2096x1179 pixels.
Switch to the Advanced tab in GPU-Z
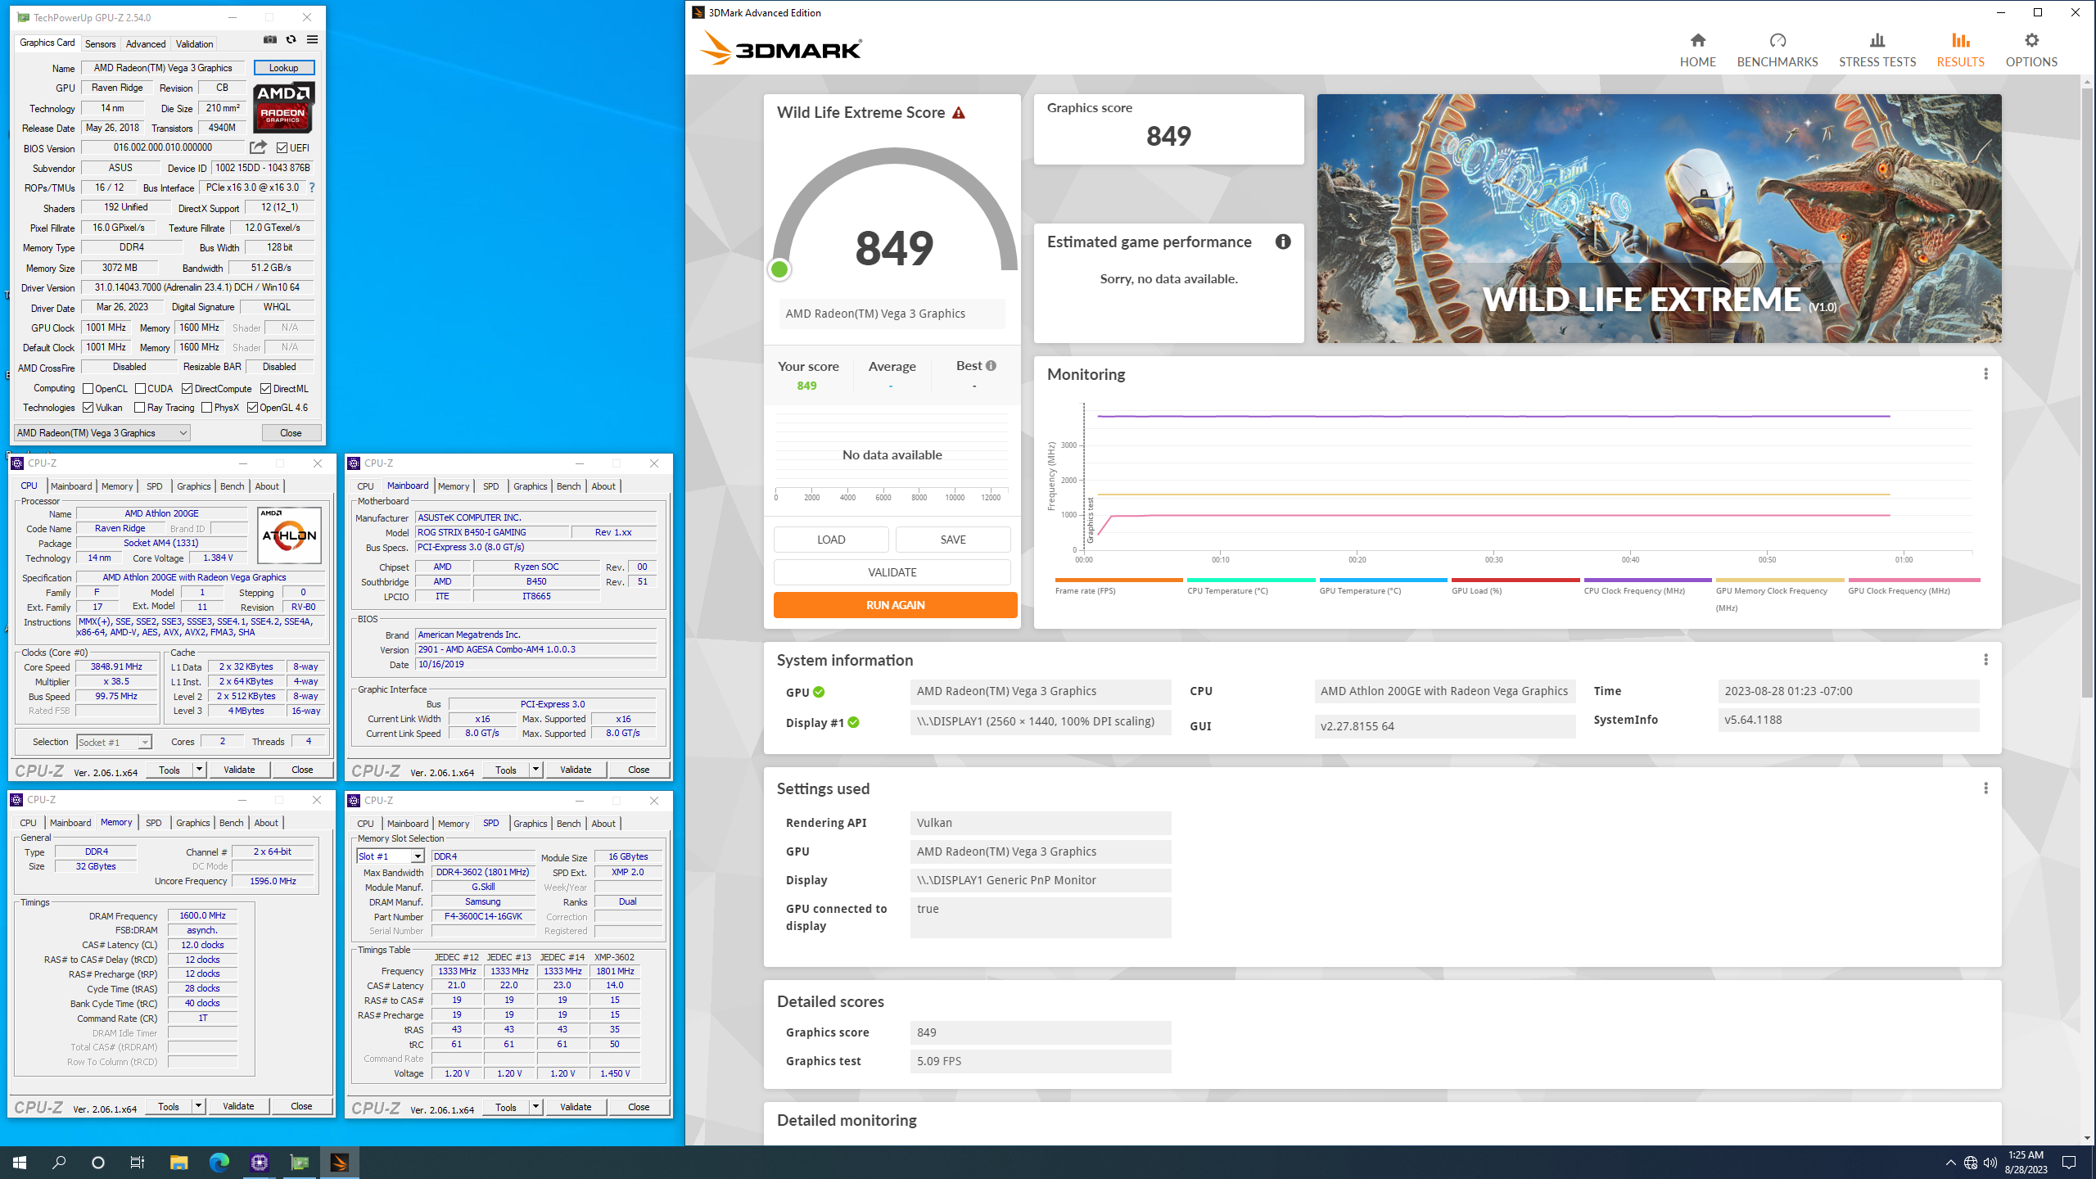click(146, 44)
